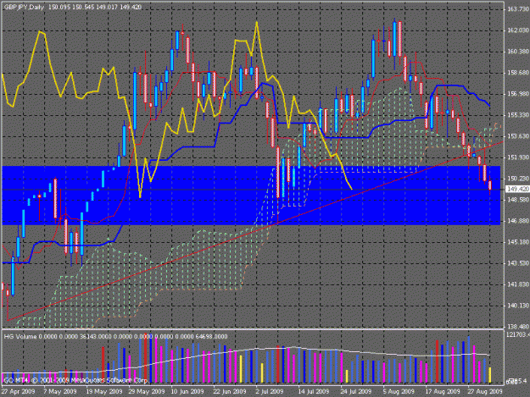
Task: Click the 24 Jul 2009 date label
Action: (355, 392)
